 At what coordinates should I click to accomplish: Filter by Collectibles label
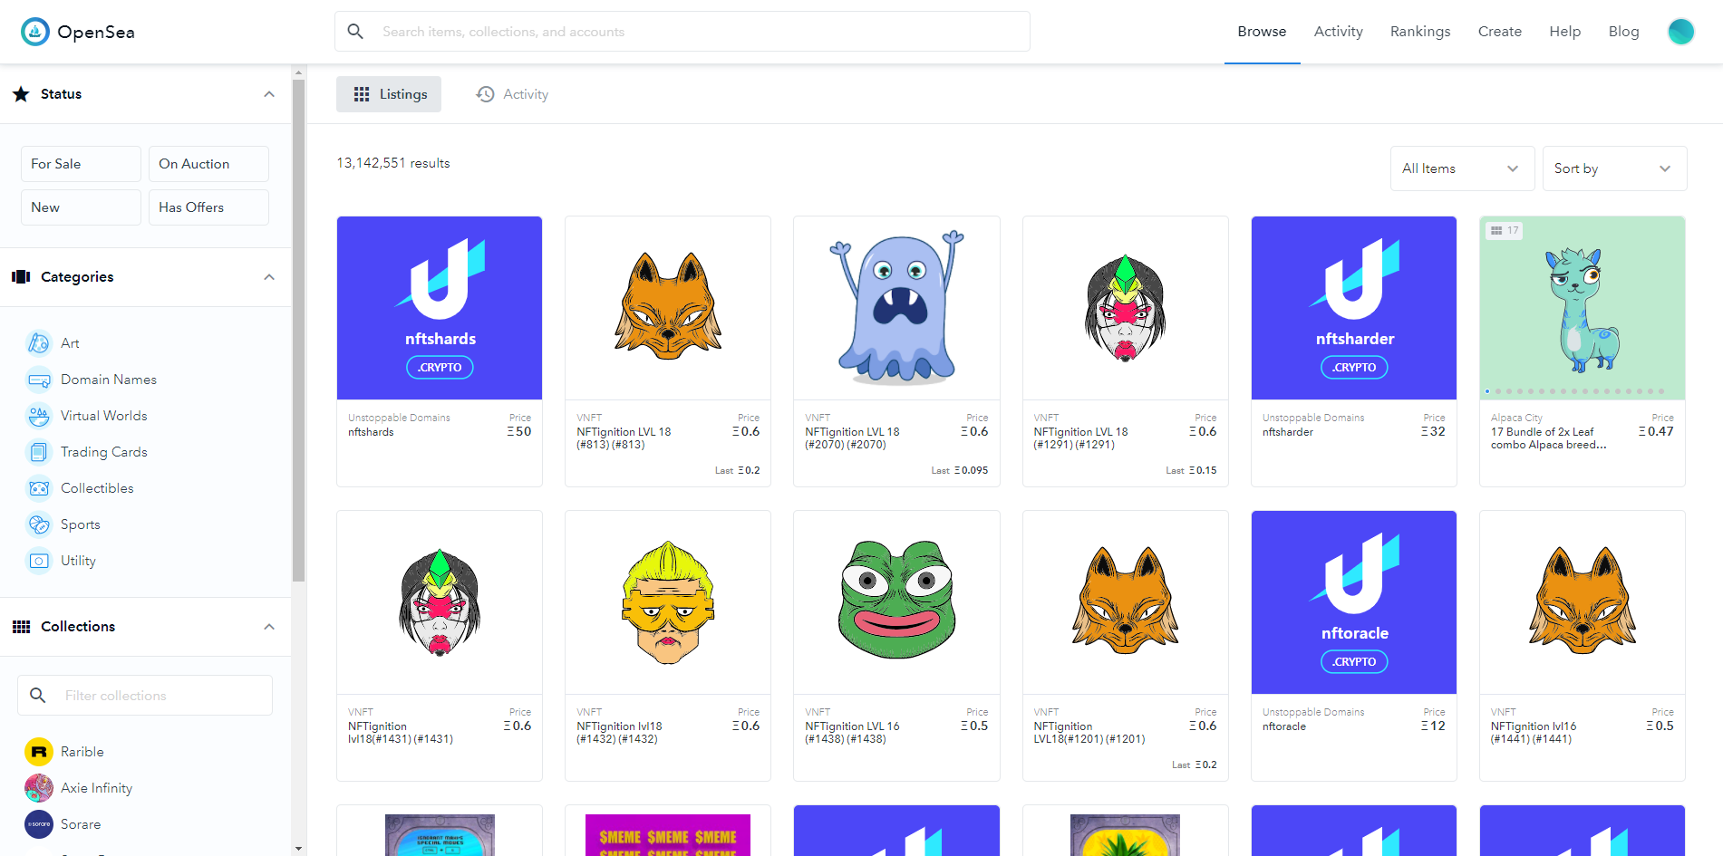coord(97,488)
